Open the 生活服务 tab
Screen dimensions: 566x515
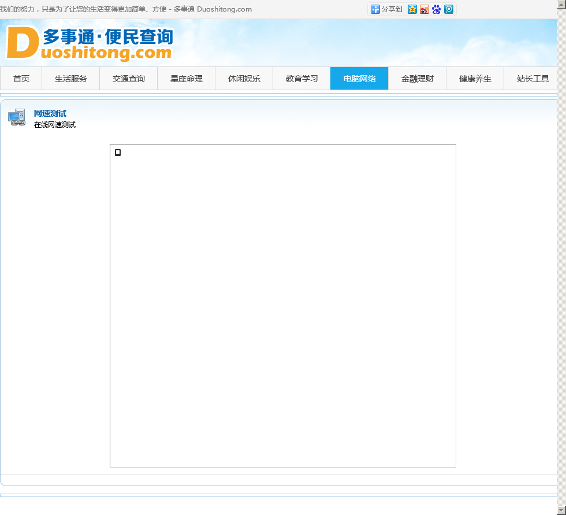[70, 79]
